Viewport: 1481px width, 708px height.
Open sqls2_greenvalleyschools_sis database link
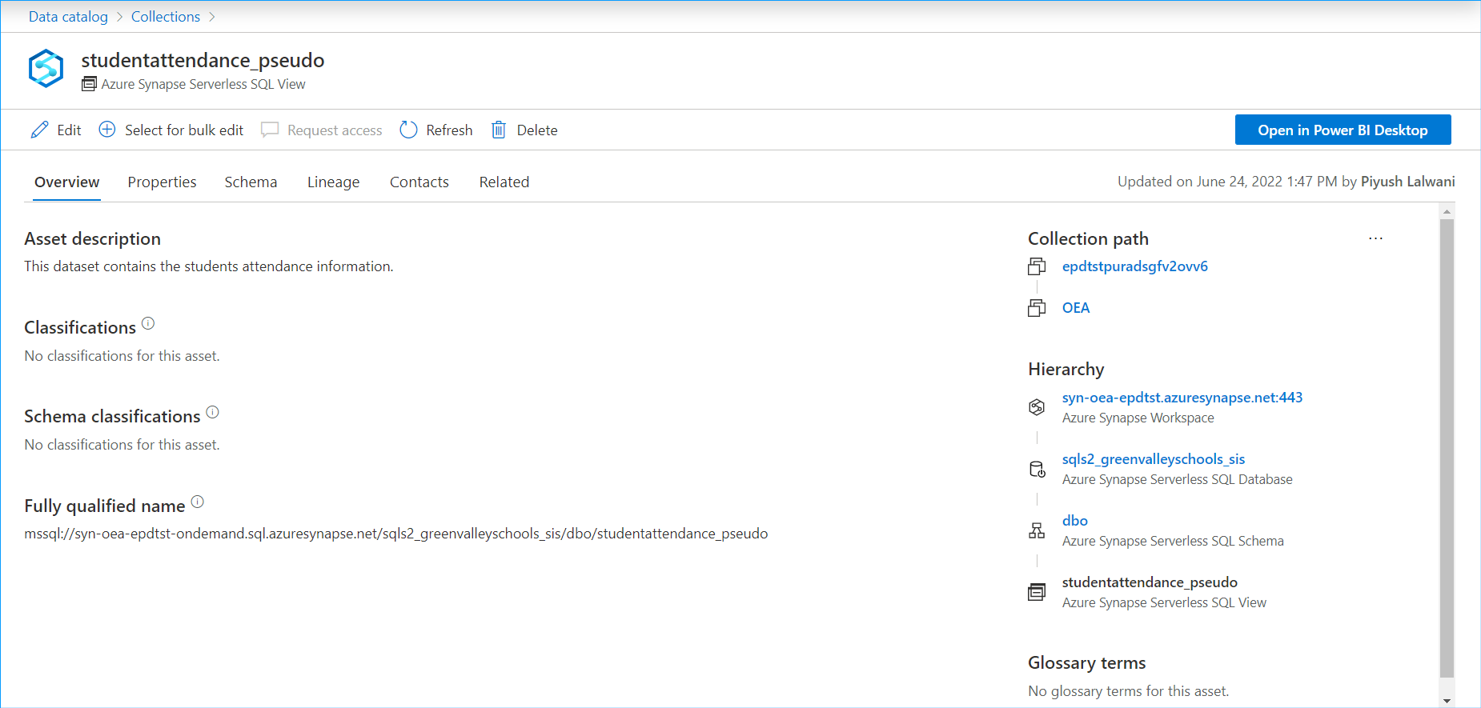coord(1154,459)
